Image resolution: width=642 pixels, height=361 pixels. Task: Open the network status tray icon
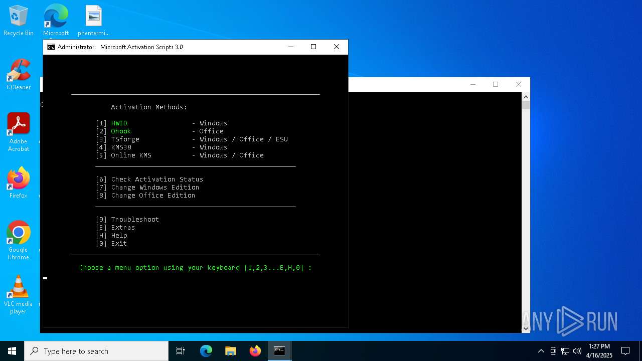(565, 351)
